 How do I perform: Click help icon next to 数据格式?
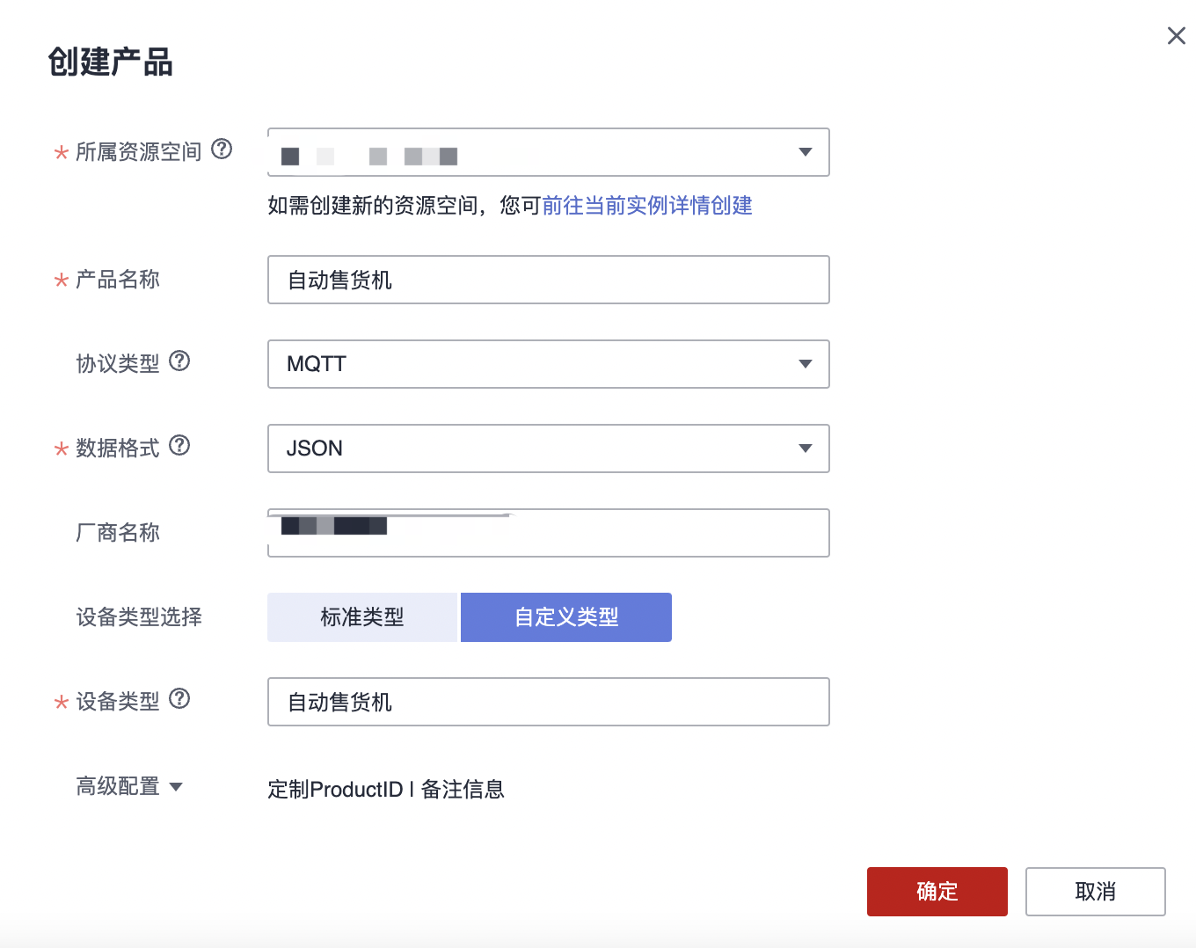click(x=179, y=445)
